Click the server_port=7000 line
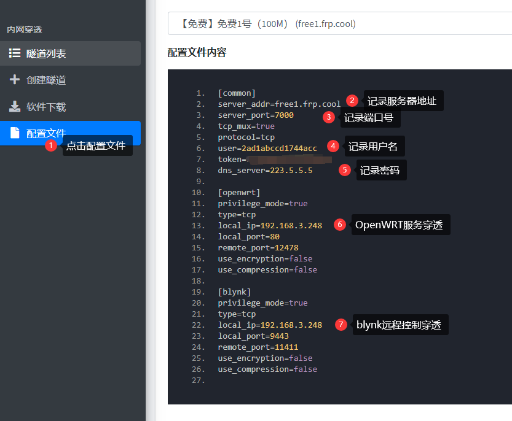The width and height of the screenshot is (512, 421). [256, 115]
